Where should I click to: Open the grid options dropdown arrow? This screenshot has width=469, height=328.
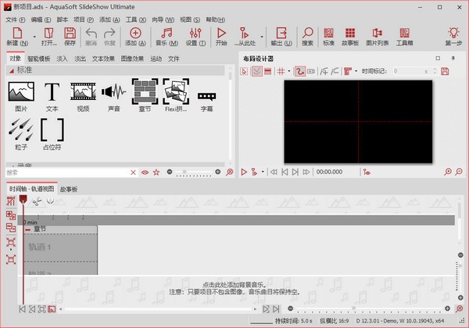[288, 70]
